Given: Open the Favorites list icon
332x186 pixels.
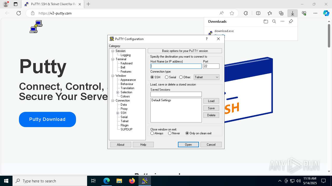Looking at the screenshot, I should pos(270,13).
